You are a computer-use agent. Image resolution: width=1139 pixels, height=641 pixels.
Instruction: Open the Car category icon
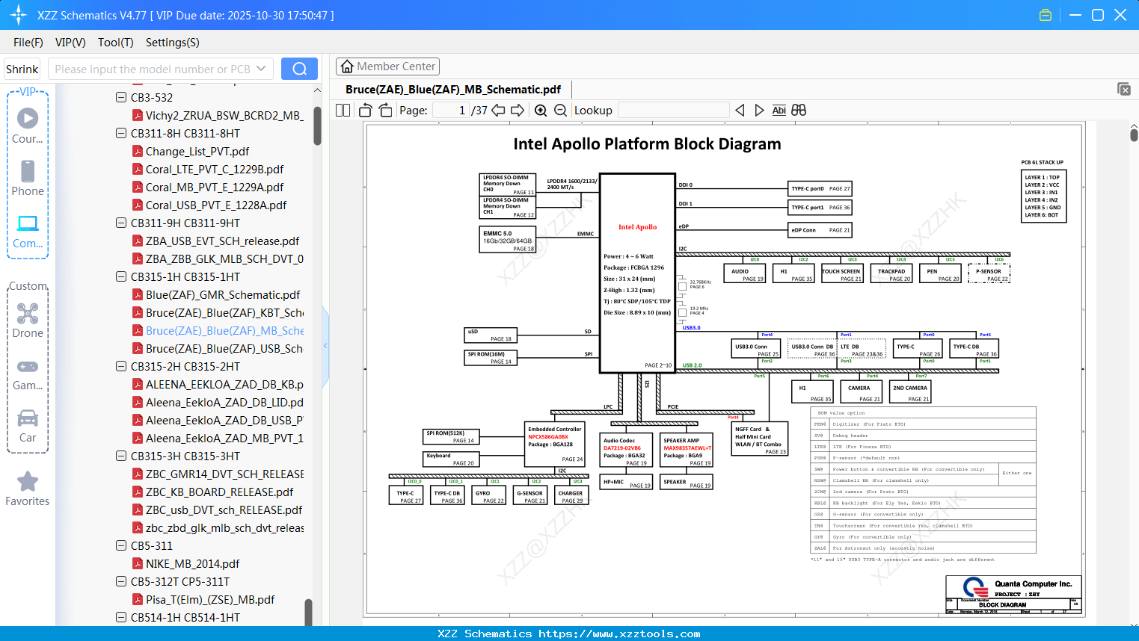[28, 418]
